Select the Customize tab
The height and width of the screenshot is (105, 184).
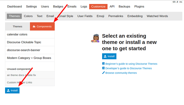click(x=98, y=7)
